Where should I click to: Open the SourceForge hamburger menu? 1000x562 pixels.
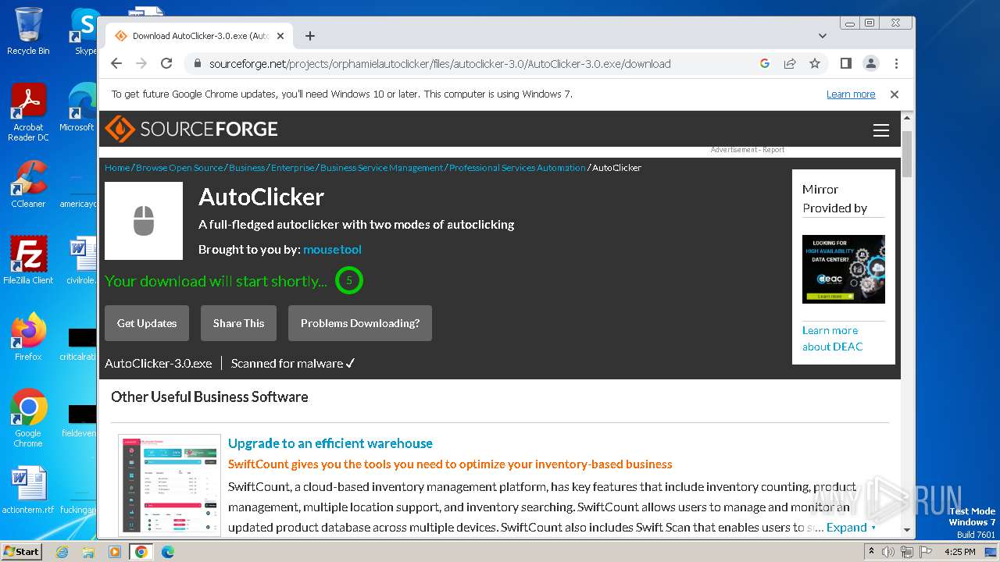click(x=881, y=130)
